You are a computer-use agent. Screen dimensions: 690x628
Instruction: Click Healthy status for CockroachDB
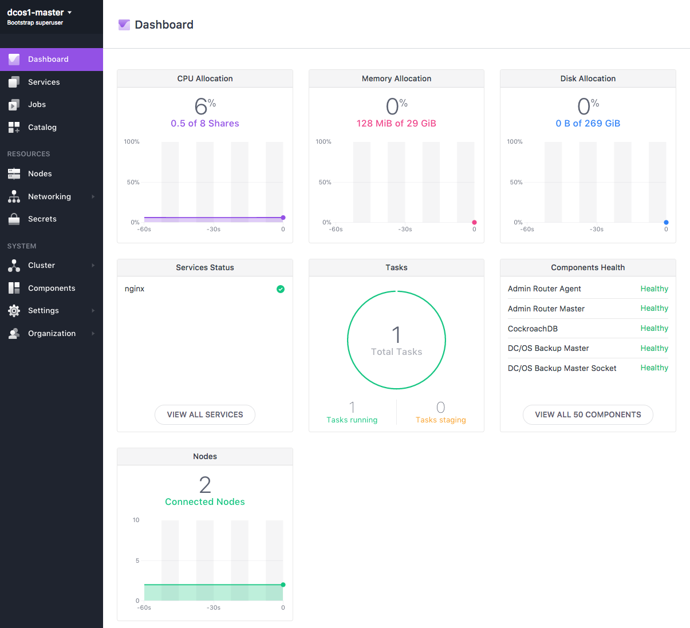point(654,329)
